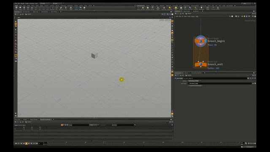
Task: Open the No cam viewport dropdown
Action: click(167, 20)
